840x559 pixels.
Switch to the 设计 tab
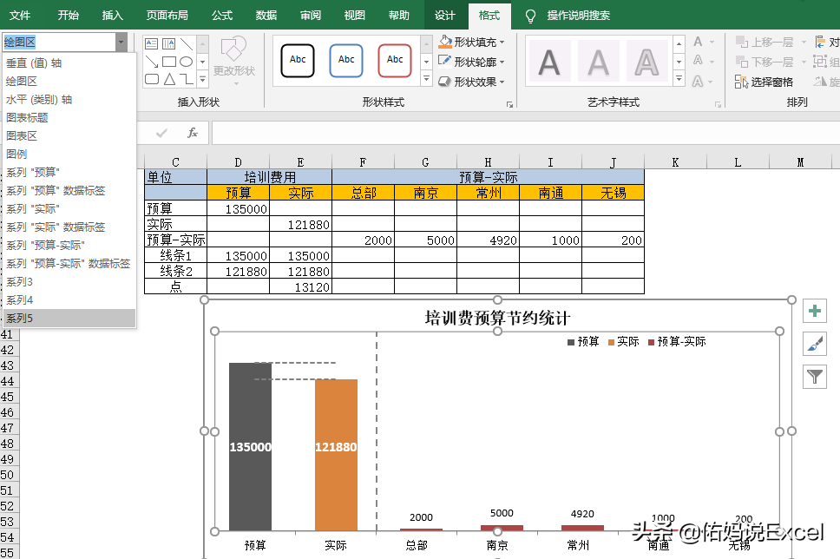click(x=444, y=15)
